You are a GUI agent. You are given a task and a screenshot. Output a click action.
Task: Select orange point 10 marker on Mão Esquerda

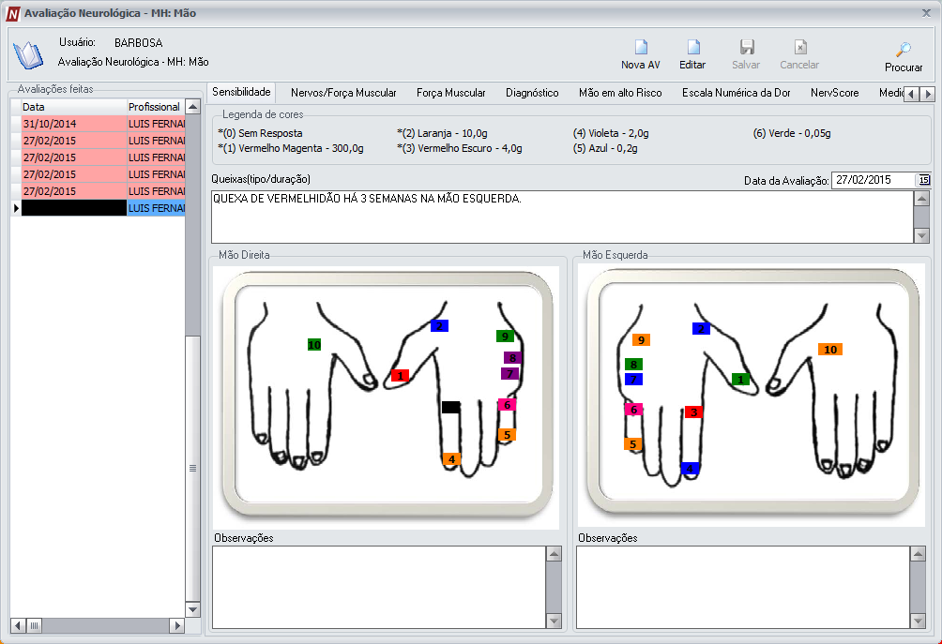pyautogui.click(x=830, y=350)
